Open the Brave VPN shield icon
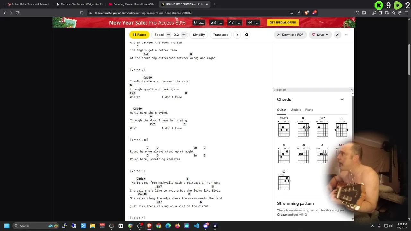Screen dimensions: 411x231 400,13
